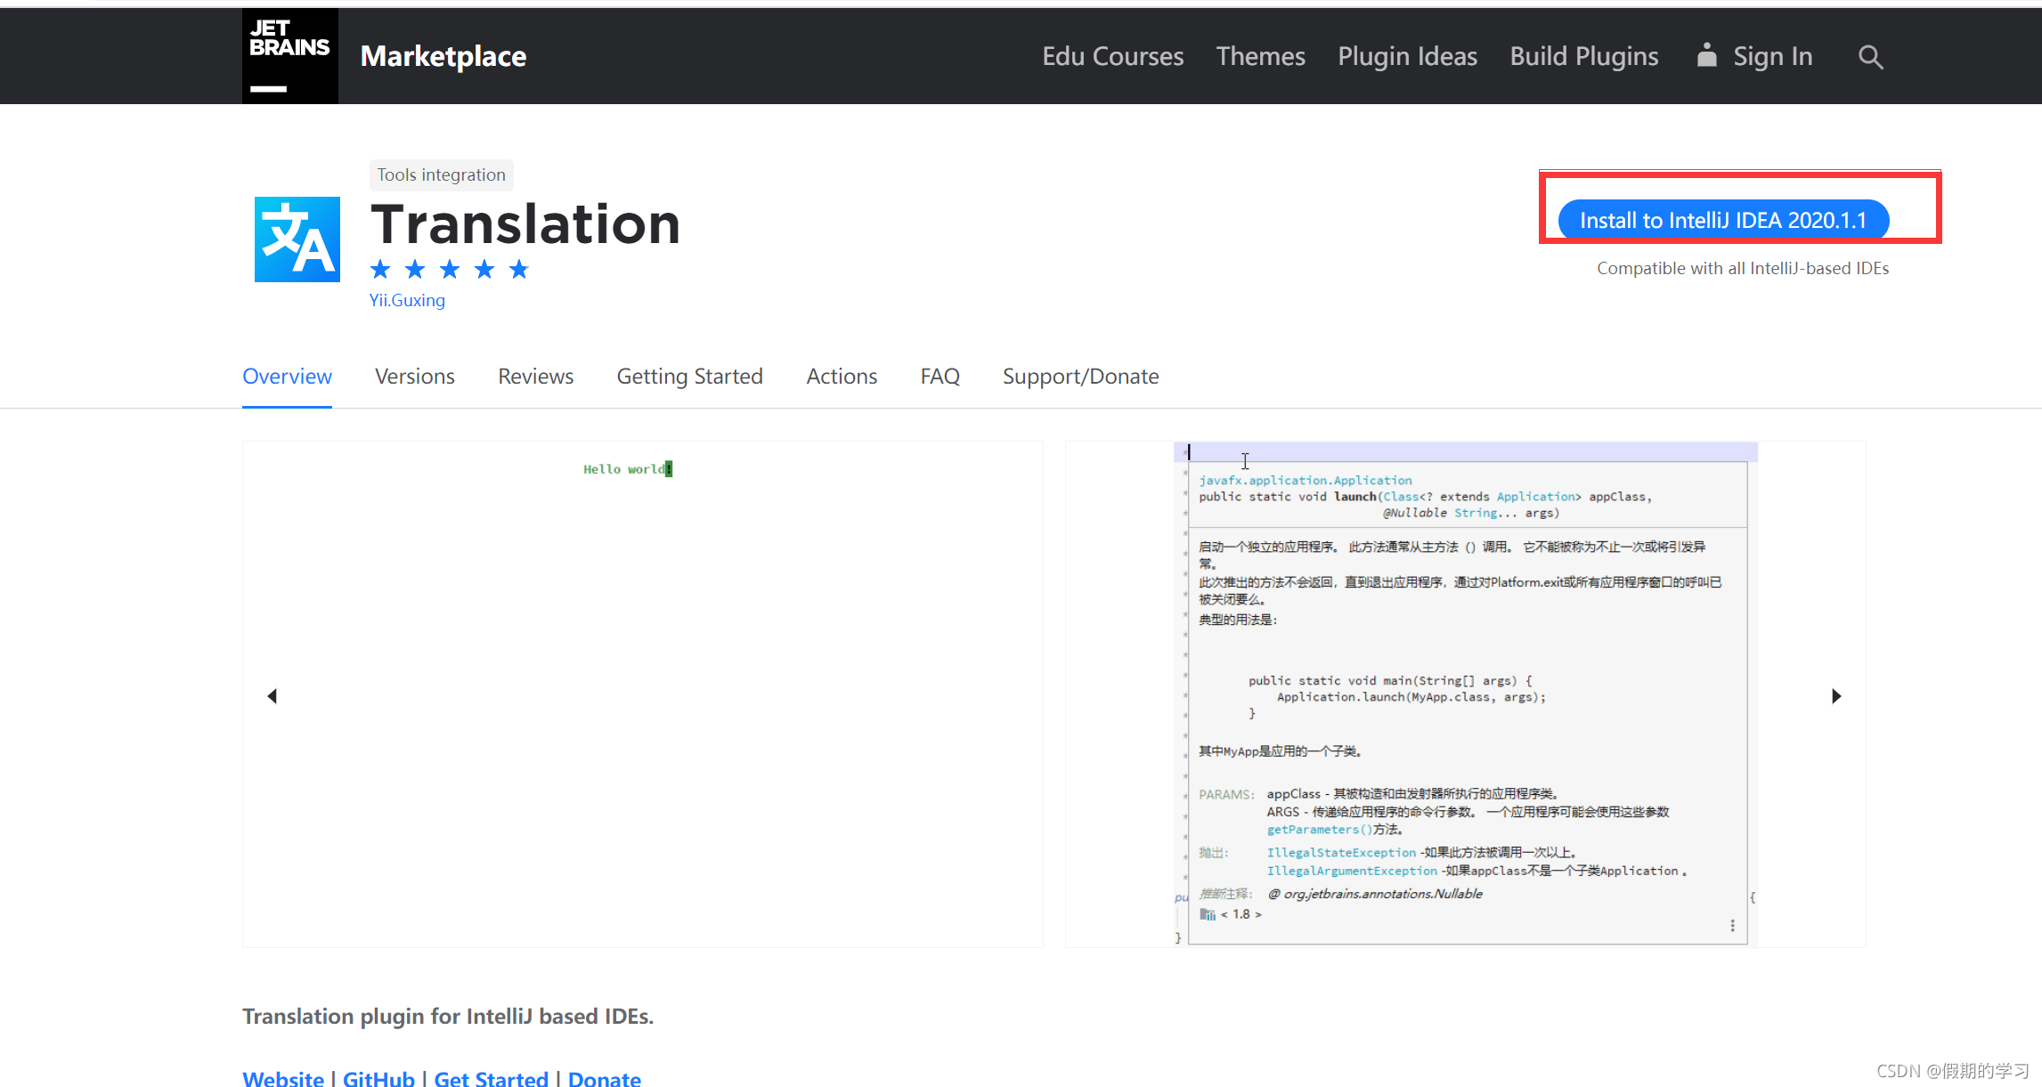Click the fifth rating star

pos(518,269)
